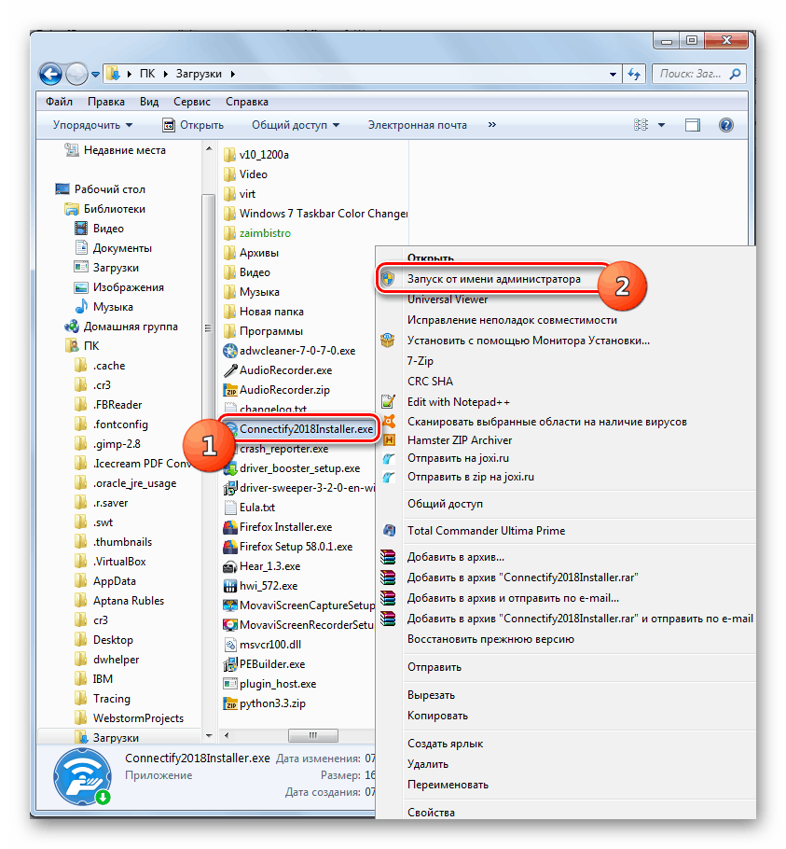Choose Свойства in the context menu
The height and width of the screenshot is (849, 786).
tap(431, 813)
